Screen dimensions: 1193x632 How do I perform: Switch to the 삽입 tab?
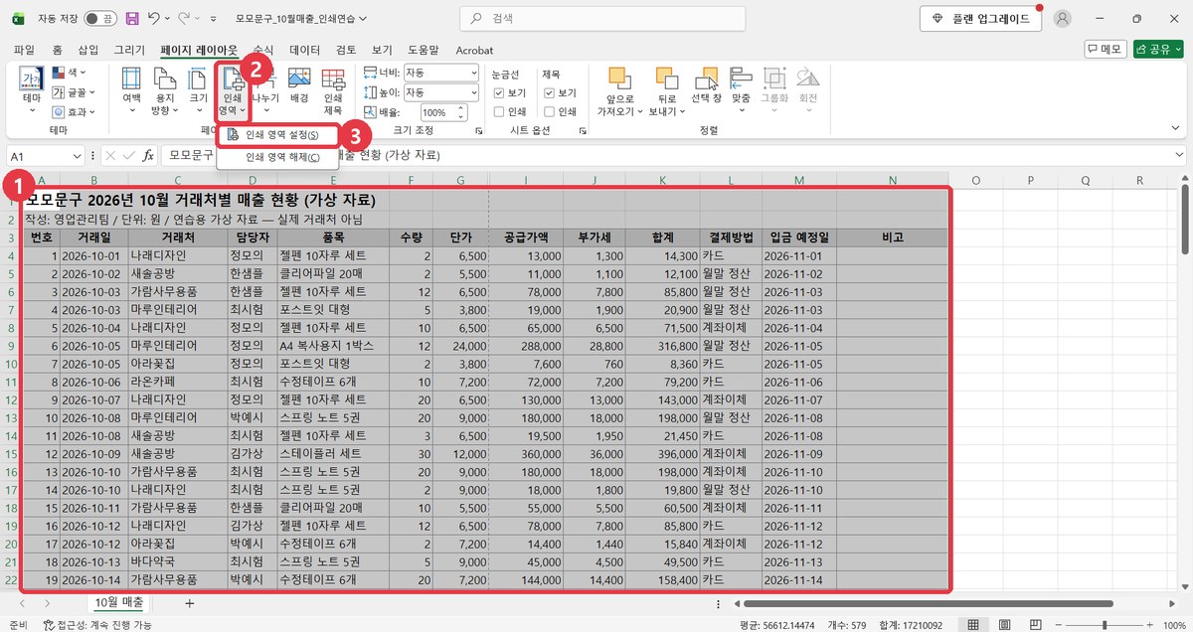pyautogui.click(x=88, y=50)
